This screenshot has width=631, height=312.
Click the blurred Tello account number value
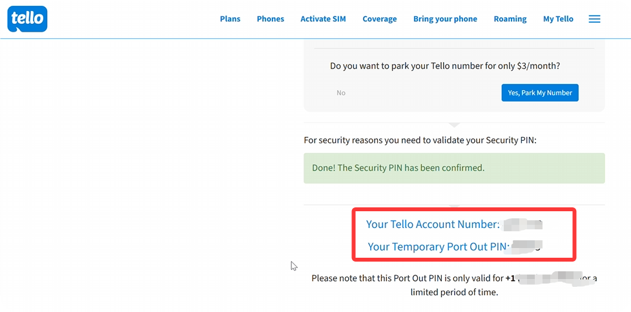click(x=522, y=225)
